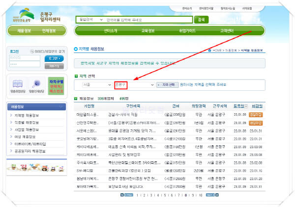Click the HOME icon in the breadcrumb
295x207 pixels.
click(x=209, y=51)
